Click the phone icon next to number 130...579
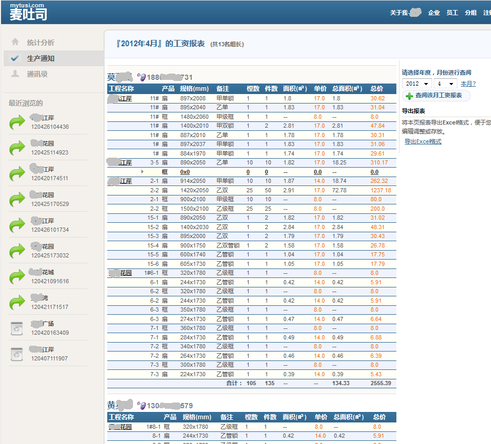 (x=141, y=405)
